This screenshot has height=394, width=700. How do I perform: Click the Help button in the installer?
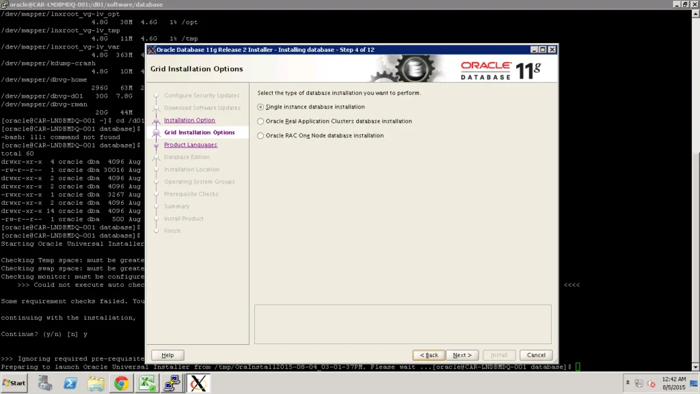pos(167,355)
